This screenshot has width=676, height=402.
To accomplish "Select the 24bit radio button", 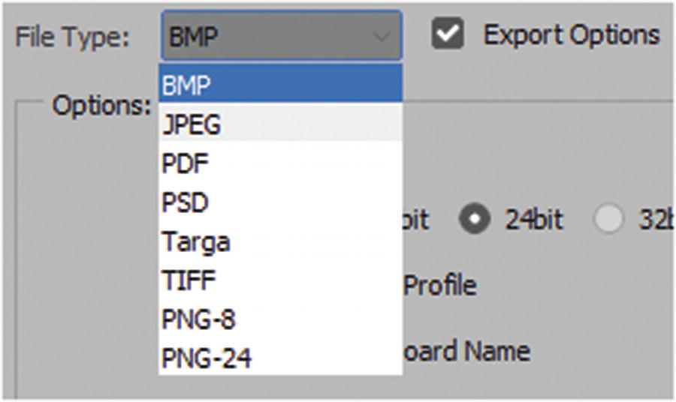I will [x=475, y=220].
